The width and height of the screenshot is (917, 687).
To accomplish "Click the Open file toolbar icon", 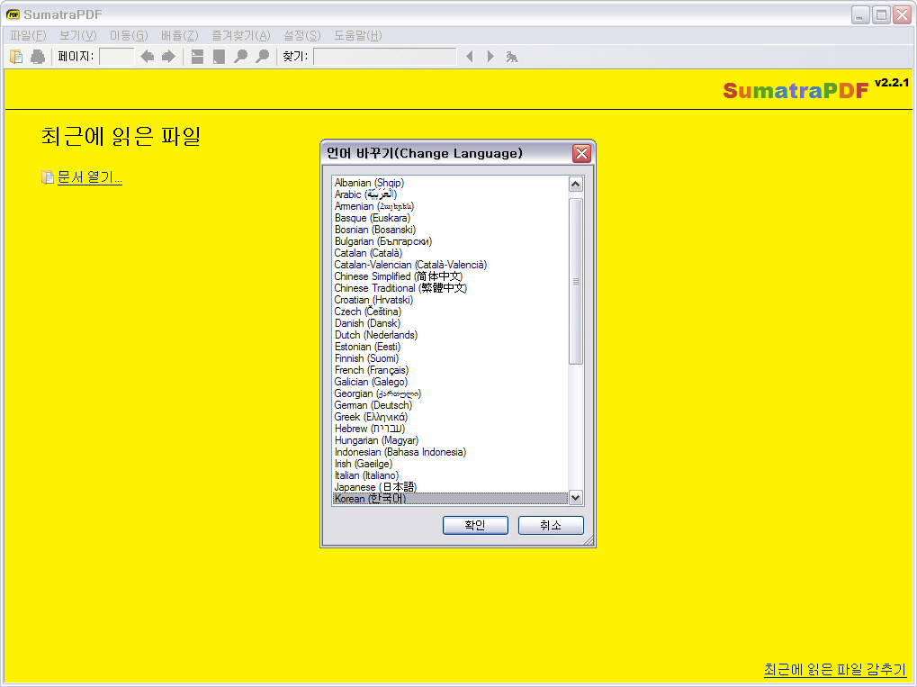I will click(x=16, y=57).
